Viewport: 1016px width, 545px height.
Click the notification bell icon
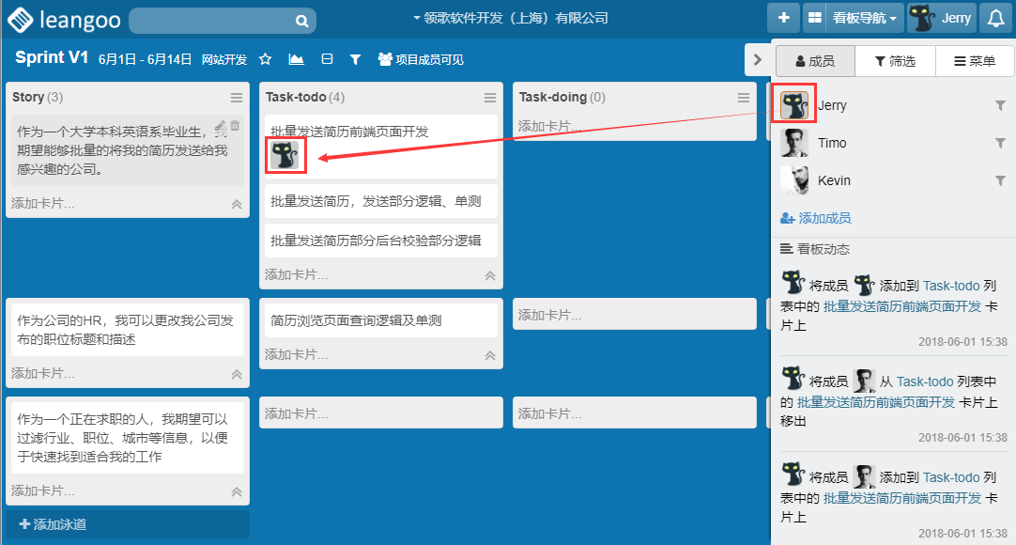pyautogui.click(x=995, y=18)
